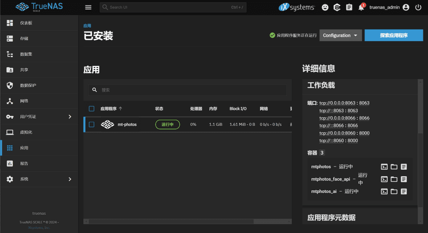Click the 内存 column header

point(213,109)
